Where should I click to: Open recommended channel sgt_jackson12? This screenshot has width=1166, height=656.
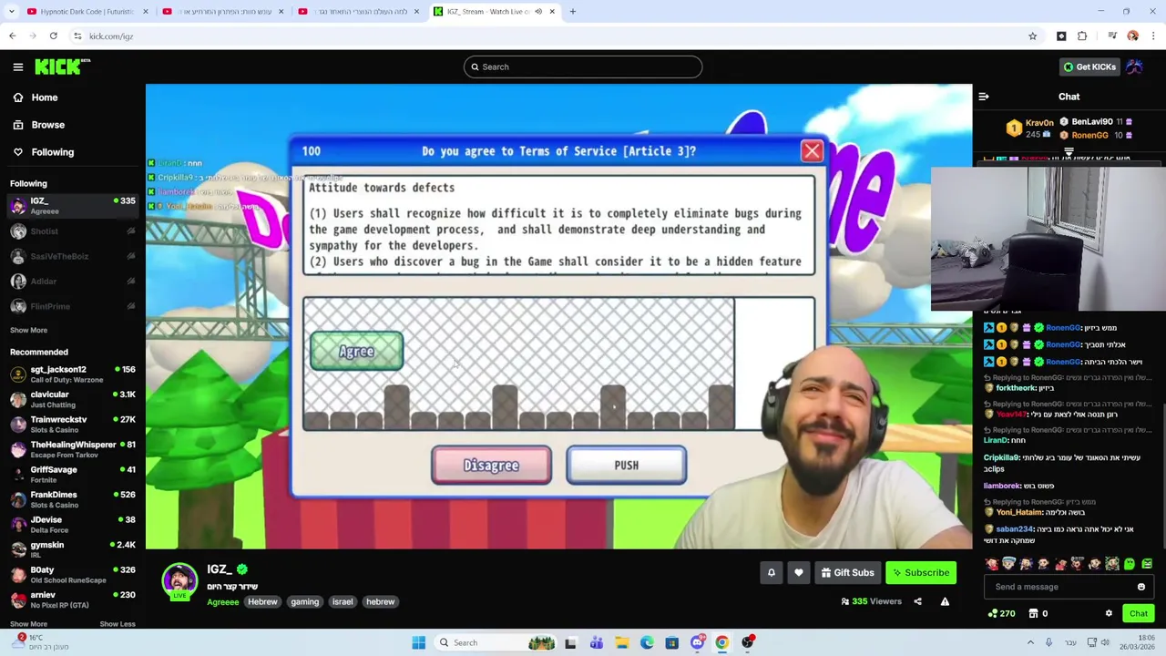[x=73, y=374]
